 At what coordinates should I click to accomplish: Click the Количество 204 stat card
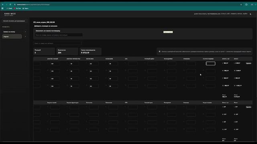click(x=67, y=51)
